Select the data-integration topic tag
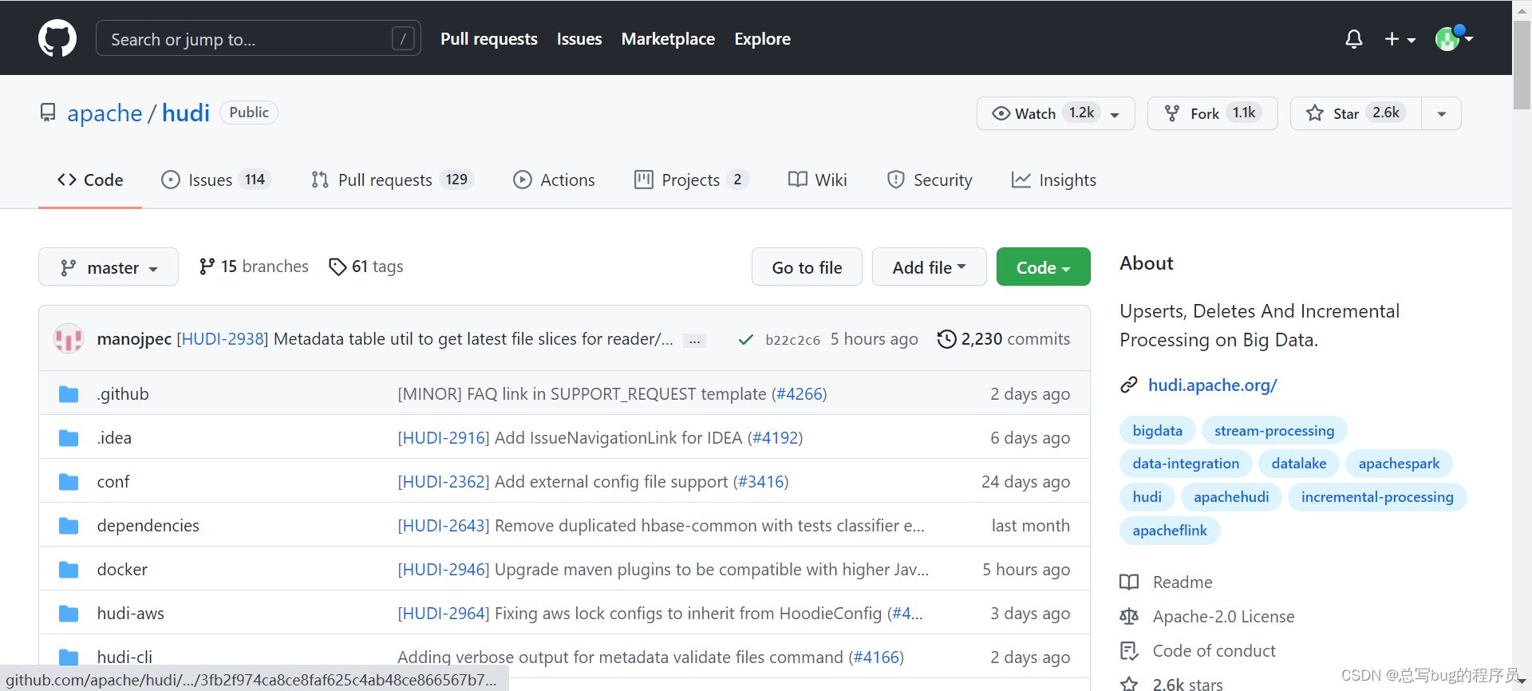 click(1186, 464)
